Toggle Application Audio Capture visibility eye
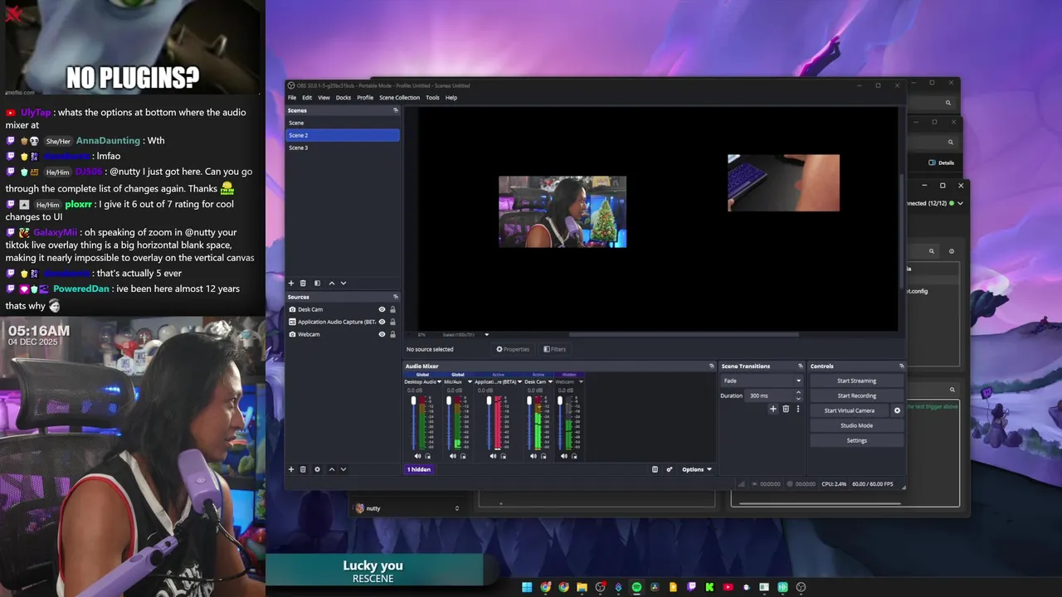1062x597 pixels. (382, 322)
